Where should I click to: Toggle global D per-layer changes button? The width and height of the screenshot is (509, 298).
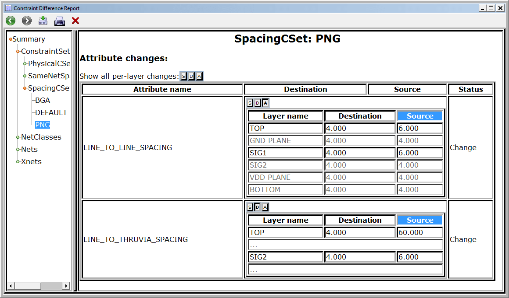click(191, 77)
